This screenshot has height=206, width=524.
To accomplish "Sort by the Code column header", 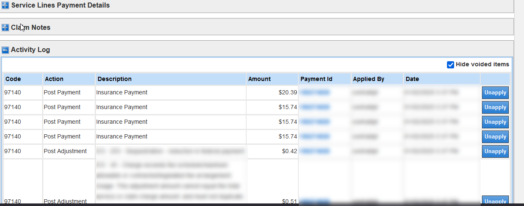I will tap(13, 79).
